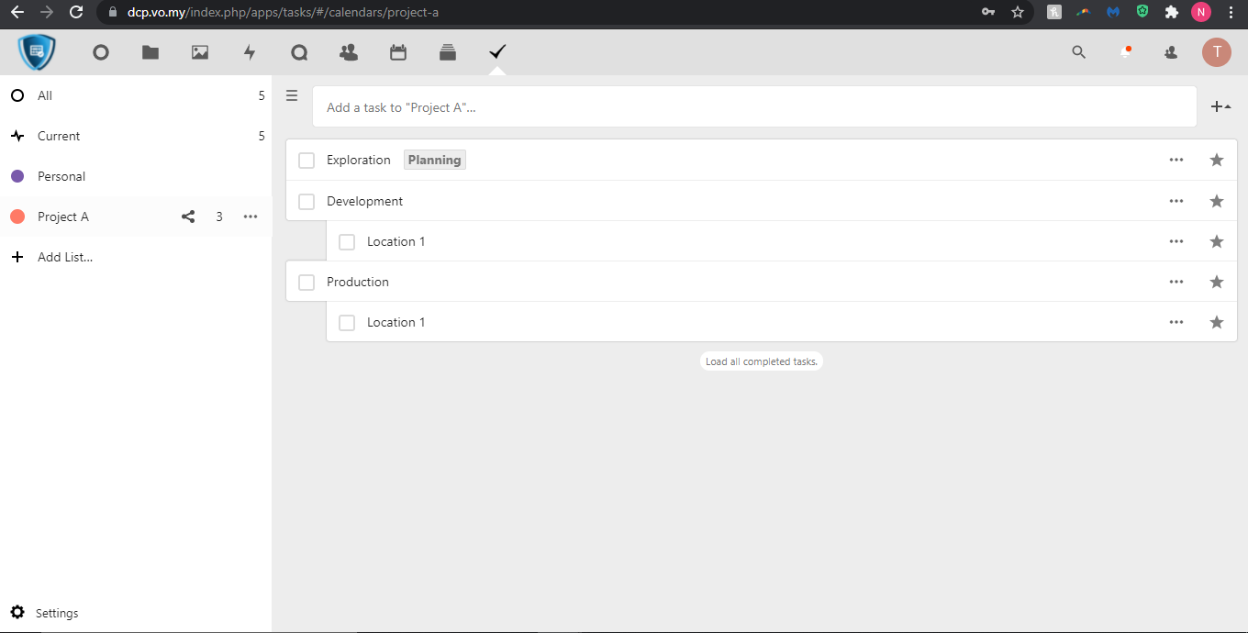1248x633 pixels.
Task: Open the Activity lightning bolt icon
Action: [250, 53]
